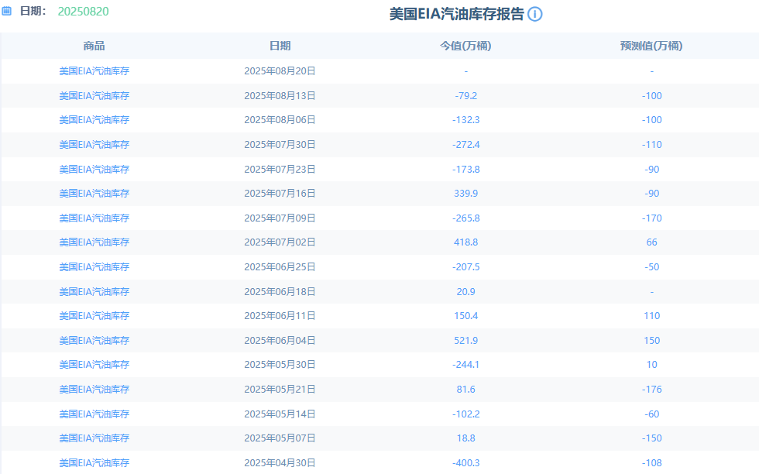Screen dimensions: 759x474
Task: Open 美国EIA汽油库存 link for 2025年08月13日
Action: [94, 96]
